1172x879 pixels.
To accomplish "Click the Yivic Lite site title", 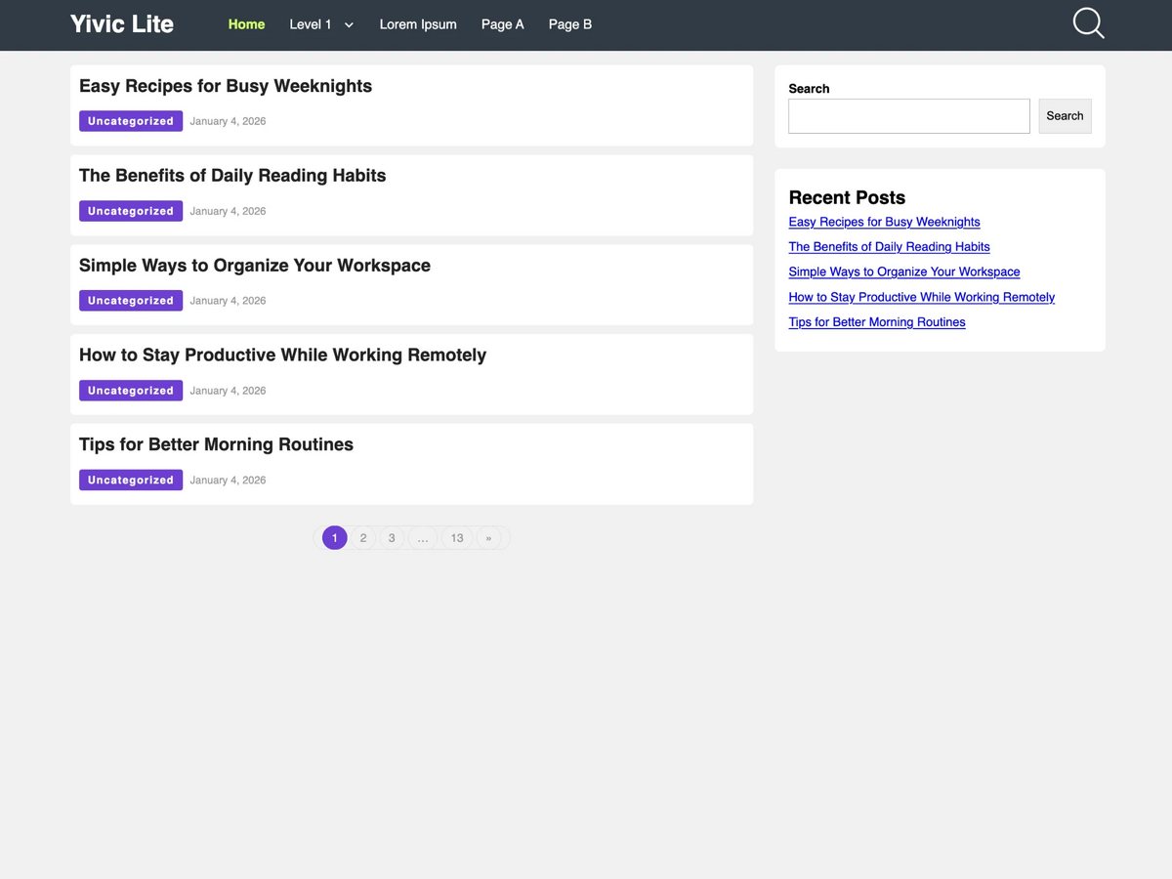I will click(x=122, y=24).
